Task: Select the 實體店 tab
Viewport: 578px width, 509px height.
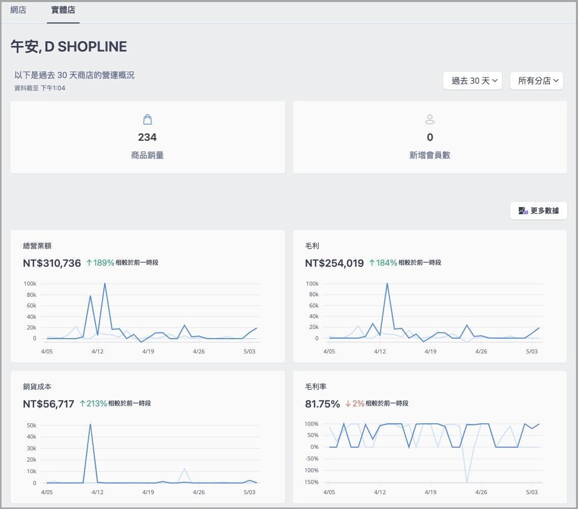Action: tap(63, 10)
